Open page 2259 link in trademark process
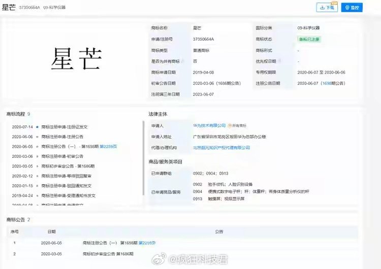 point(108,146)
